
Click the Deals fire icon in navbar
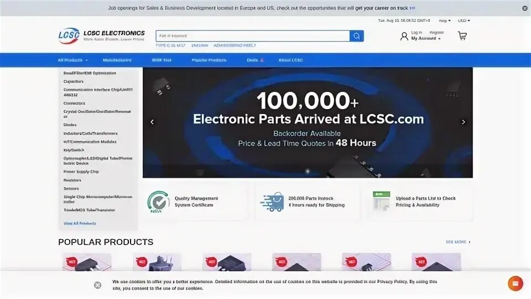click(x=262, y=60)
